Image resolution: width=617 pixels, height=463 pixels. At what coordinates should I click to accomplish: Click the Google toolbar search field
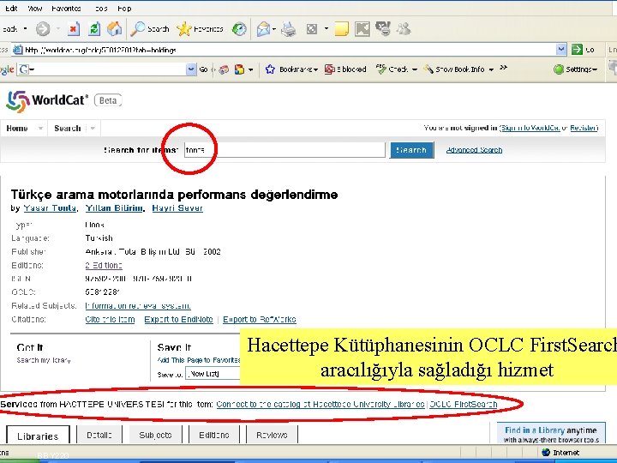[x=106, y=69]
